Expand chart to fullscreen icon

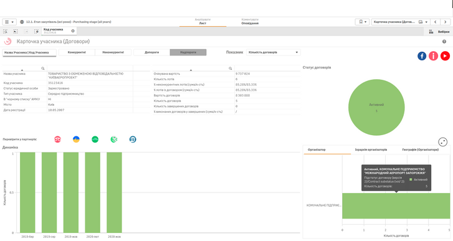(443, 142)
